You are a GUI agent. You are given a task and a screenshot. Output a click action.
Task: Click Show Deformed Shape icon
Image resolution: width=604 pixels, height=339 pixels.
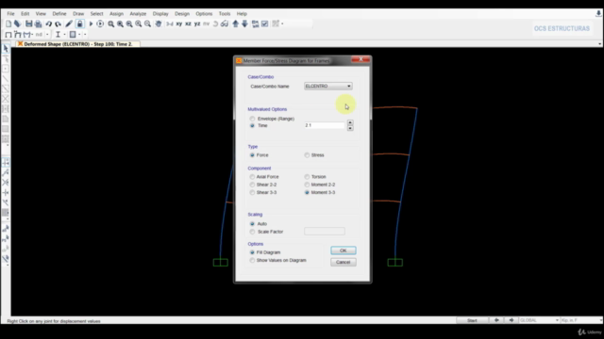(x=17, y=35)
